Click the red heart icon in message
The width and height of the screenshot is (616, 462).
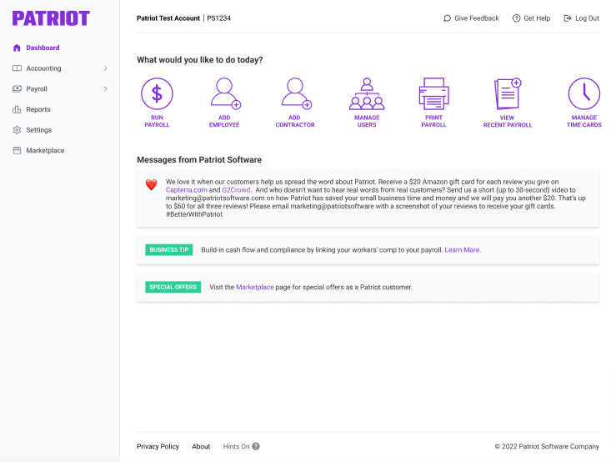coord(151,184)
